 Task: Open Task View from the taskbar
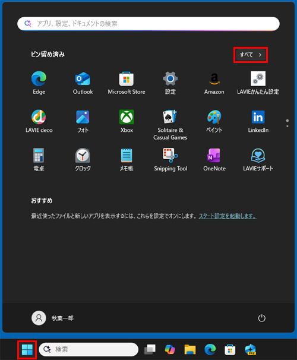pos(150,349)
